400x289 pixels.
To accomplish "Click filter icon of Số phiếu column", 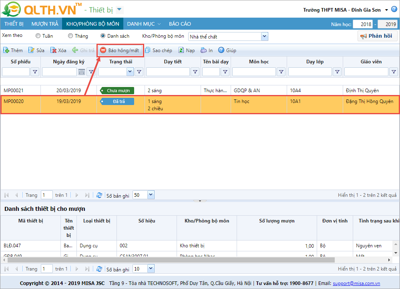I will coord(35,72).
